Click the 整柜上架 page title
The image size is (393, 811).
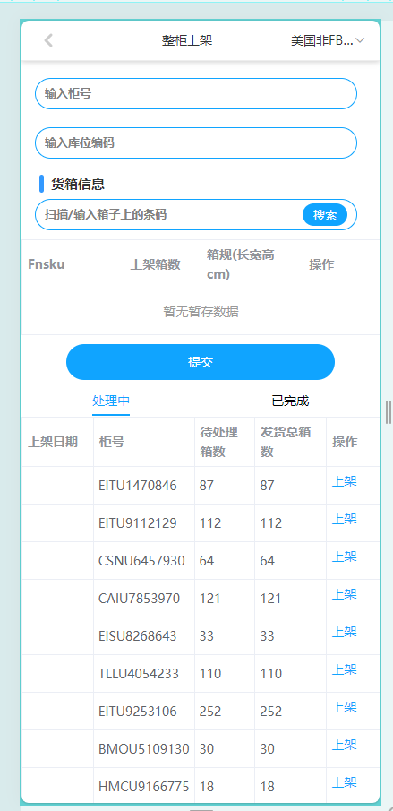[x=187, y=41]
